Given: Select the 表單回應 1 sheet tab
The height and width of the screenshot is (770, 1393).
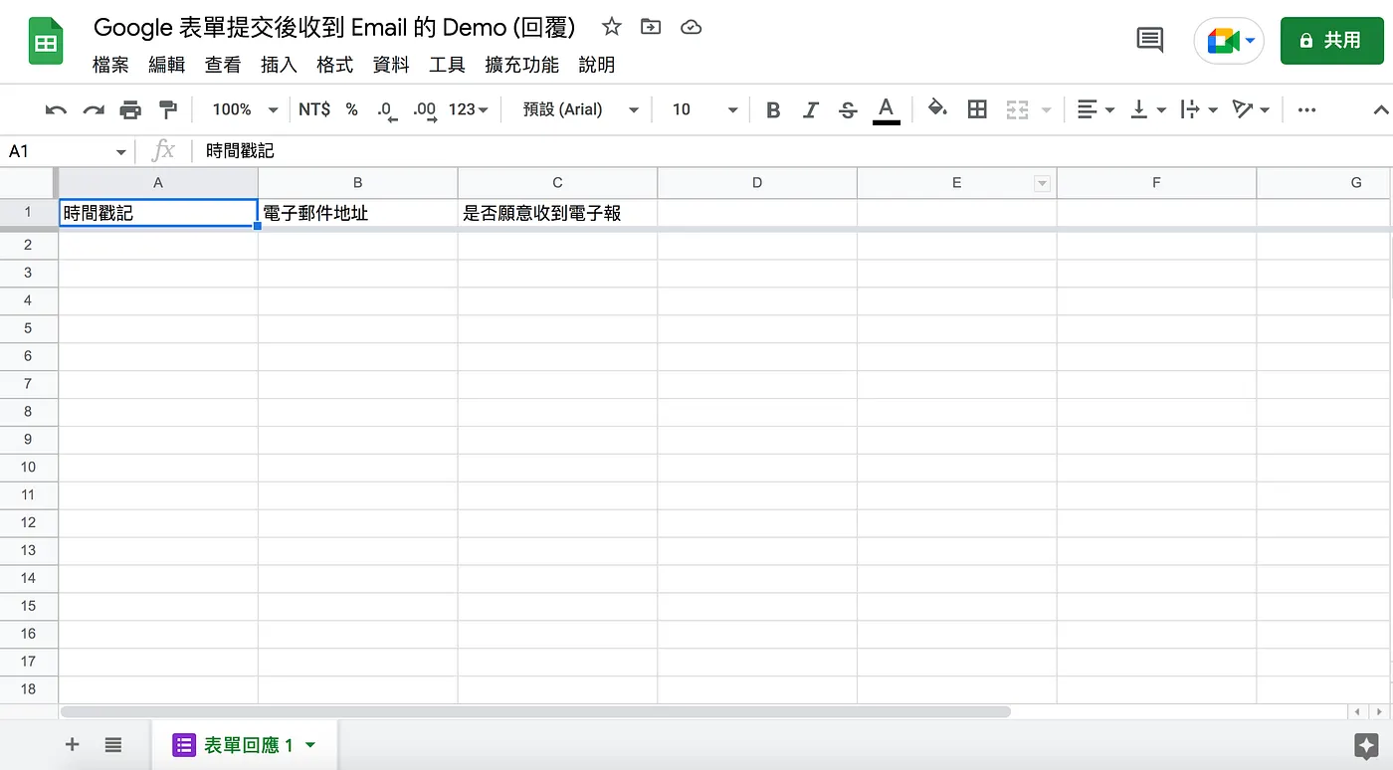Looking at the screenshot, I should [245, 744].
